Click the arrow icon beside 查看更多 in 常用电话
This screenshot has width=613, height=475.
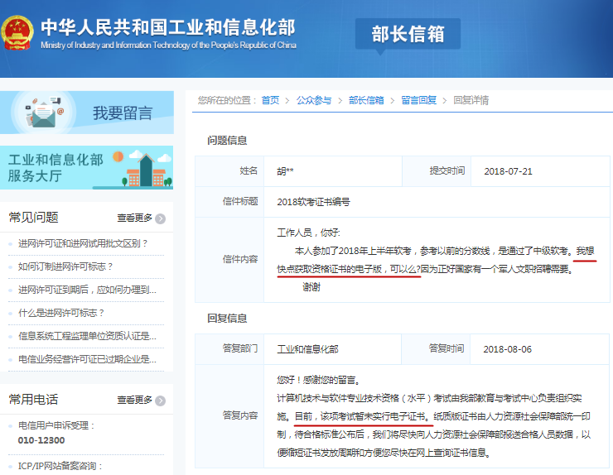(161, 401)
